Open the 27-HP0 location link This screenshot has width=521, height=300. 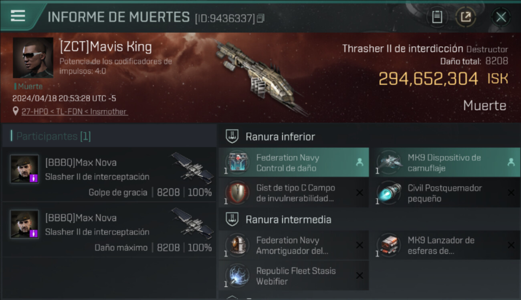75,112
